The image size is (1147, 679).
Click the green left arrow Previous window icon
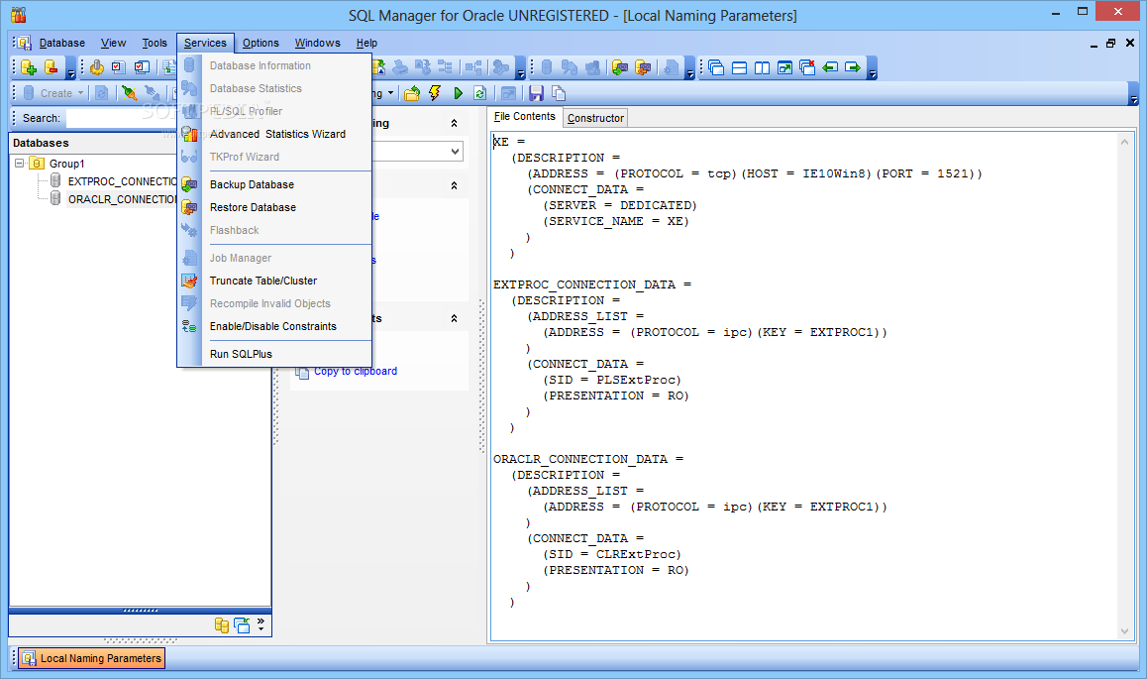click(x=830, y=67)
